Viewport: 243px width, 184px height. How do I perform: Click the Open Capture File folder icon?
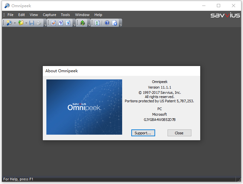click(x=21, y=23)
